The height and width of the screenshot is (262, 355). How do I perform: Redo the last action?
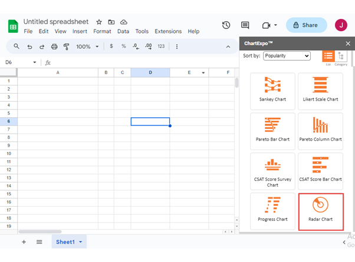coord(42,47)
